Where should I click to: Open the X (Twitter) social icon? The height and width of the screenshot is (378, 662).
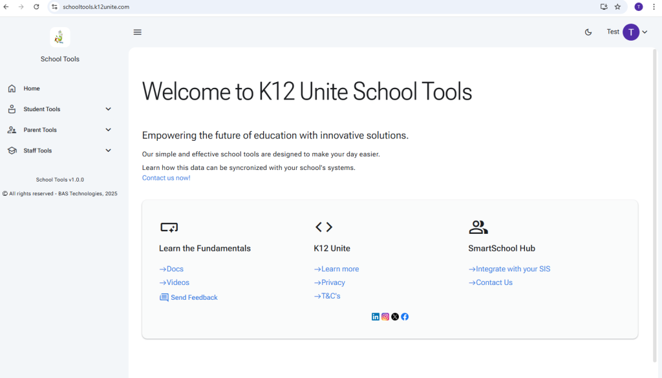[395, 317]
